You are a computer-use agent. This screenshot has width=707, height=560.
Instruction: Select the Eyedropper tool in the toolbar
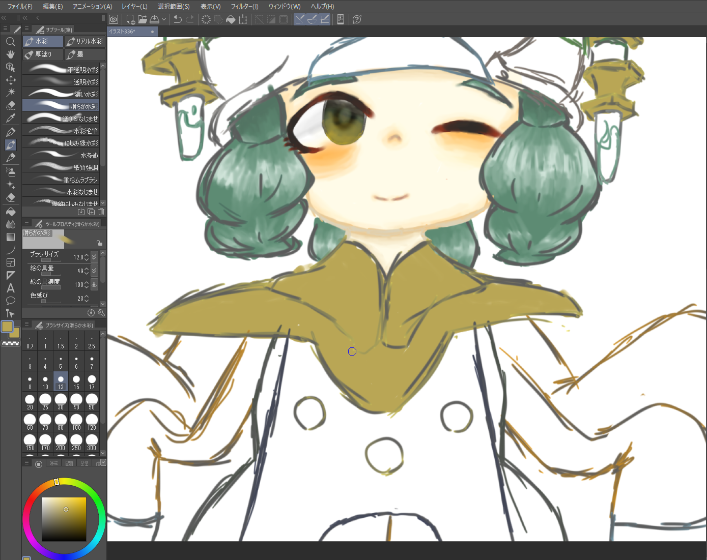click(10, 119)
